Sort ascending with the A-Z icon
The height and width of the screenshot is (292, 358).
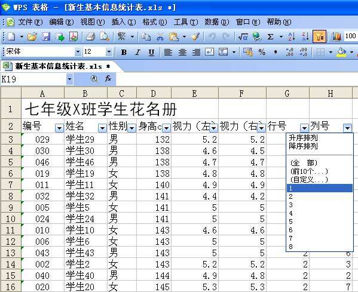coord(291,36)
